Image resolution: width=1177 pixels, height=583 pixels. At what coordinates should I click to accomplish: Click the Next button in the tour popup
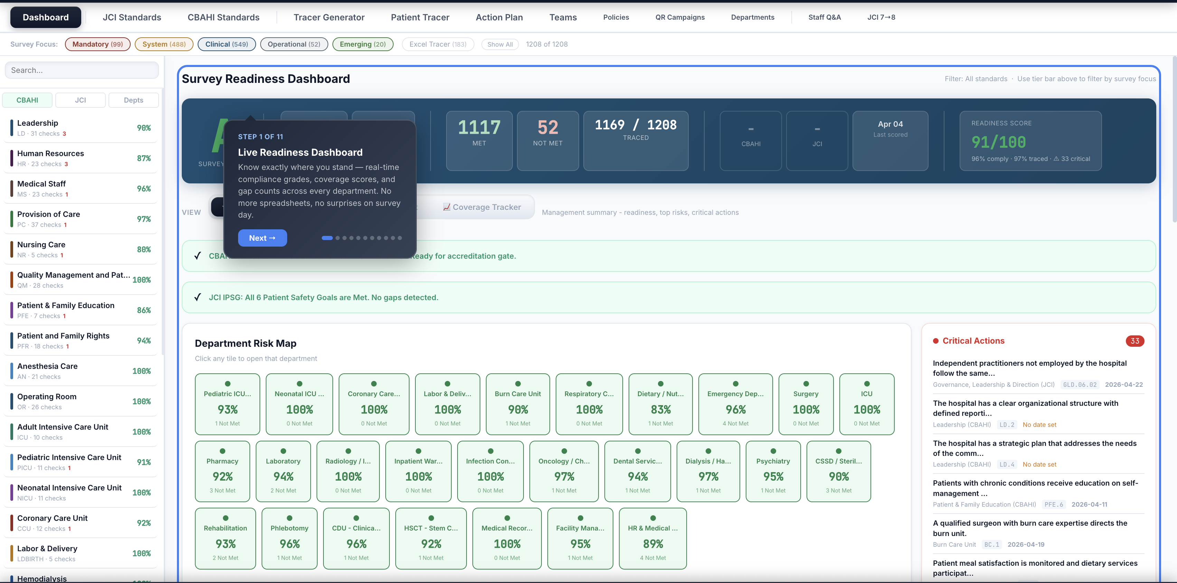click(262, 237)
